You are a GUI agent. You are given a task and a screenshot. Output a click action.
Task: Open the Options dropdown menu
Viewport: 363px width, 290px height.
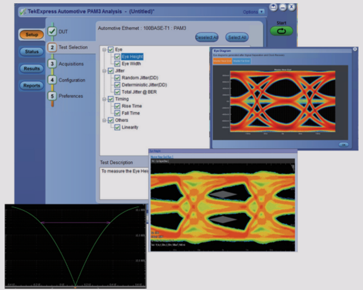pyautogui.click(x=253, y=12)
